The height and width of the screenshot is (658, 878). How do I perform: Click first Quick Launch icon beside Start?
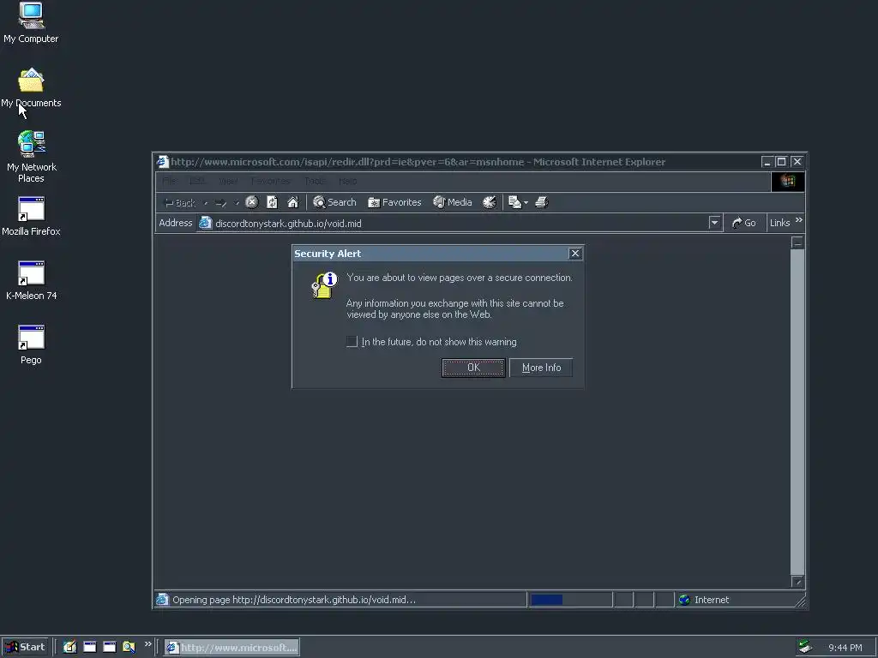tap(69, 648)
